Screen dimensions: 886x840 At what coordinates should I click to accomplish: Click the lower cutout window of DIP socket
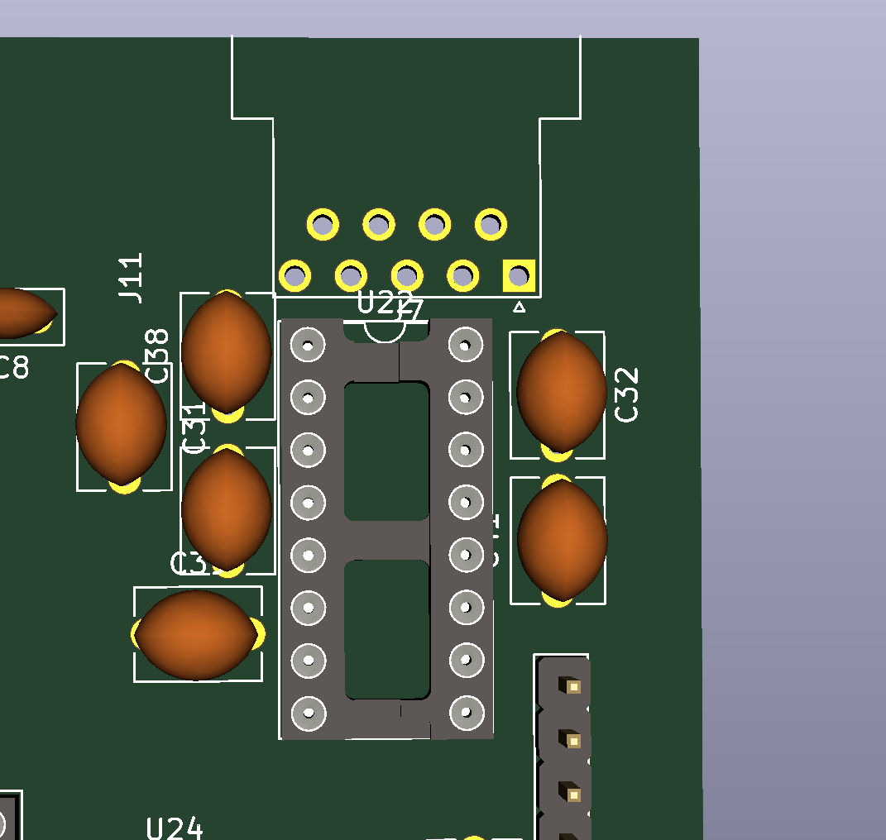pos(386,628)
